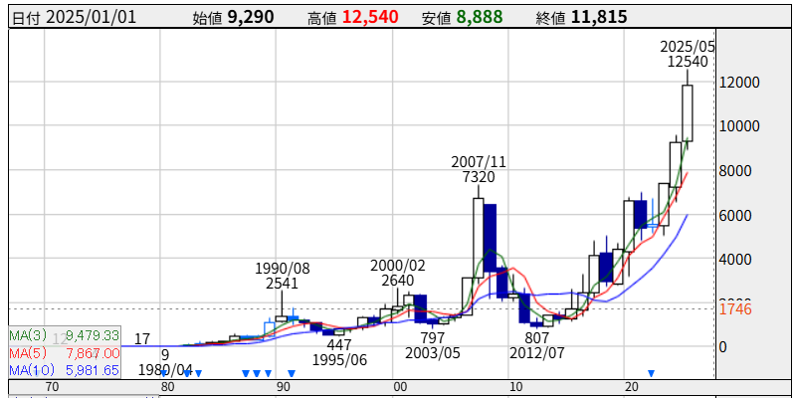Click the 1980/04 low annotation label

tap(166, 362)
